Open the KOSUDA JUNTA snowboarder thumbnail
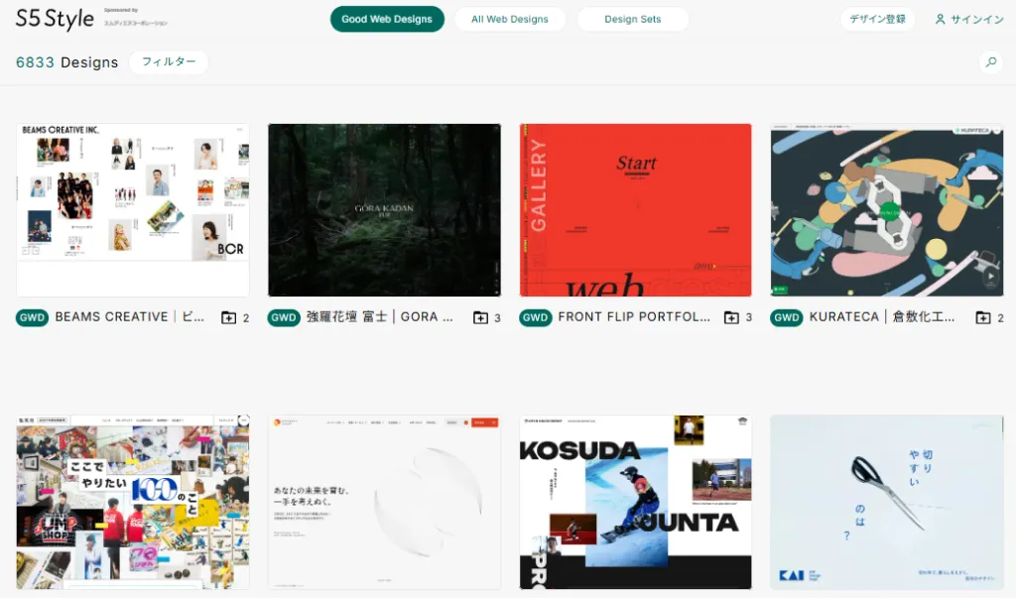Image resolution: width=1016 pixels, height=598 pixels. [635, 502]
